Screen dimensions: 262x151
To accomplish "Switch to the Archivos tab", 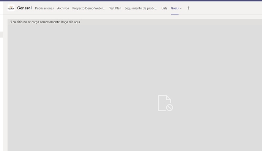I will [x=63, y=8].
